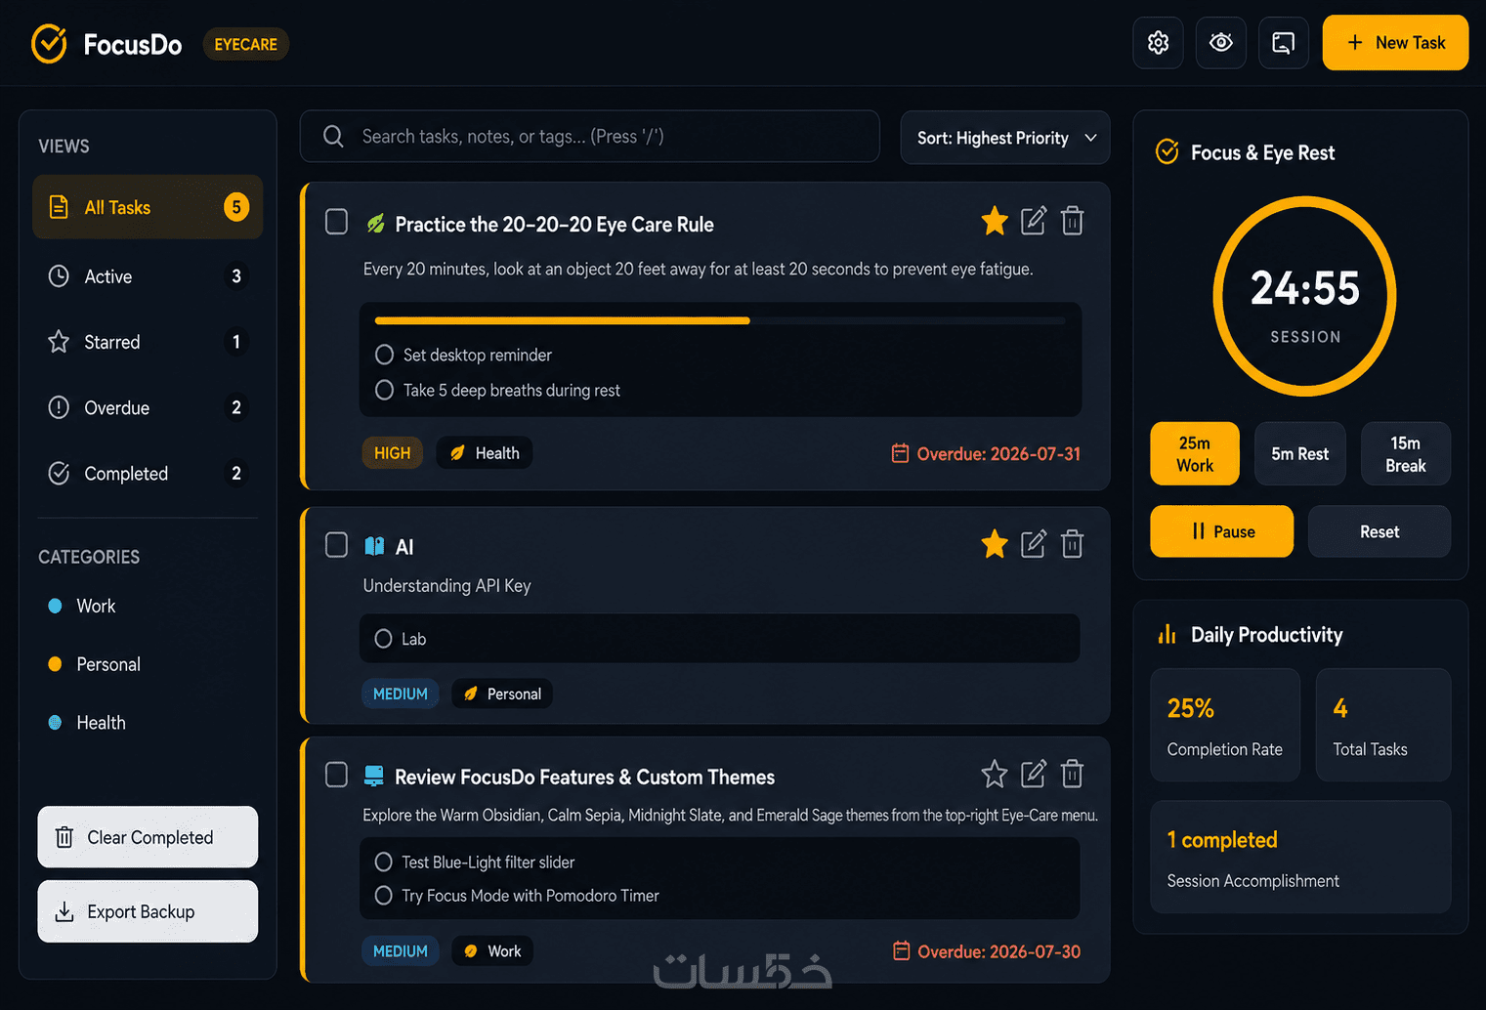Click 'Overdue: 2026-07-31' date text
The height and width of the screenshot is (1010, 1486).
(998, 453)
